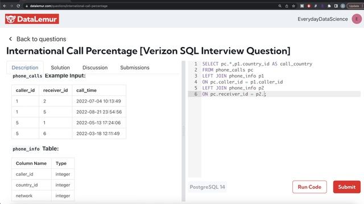Image resolution: width=364 pixels, height=204 pixels.
Task: Click the cell '2022-08-21 23:54:56'
Action: [99, 112]
